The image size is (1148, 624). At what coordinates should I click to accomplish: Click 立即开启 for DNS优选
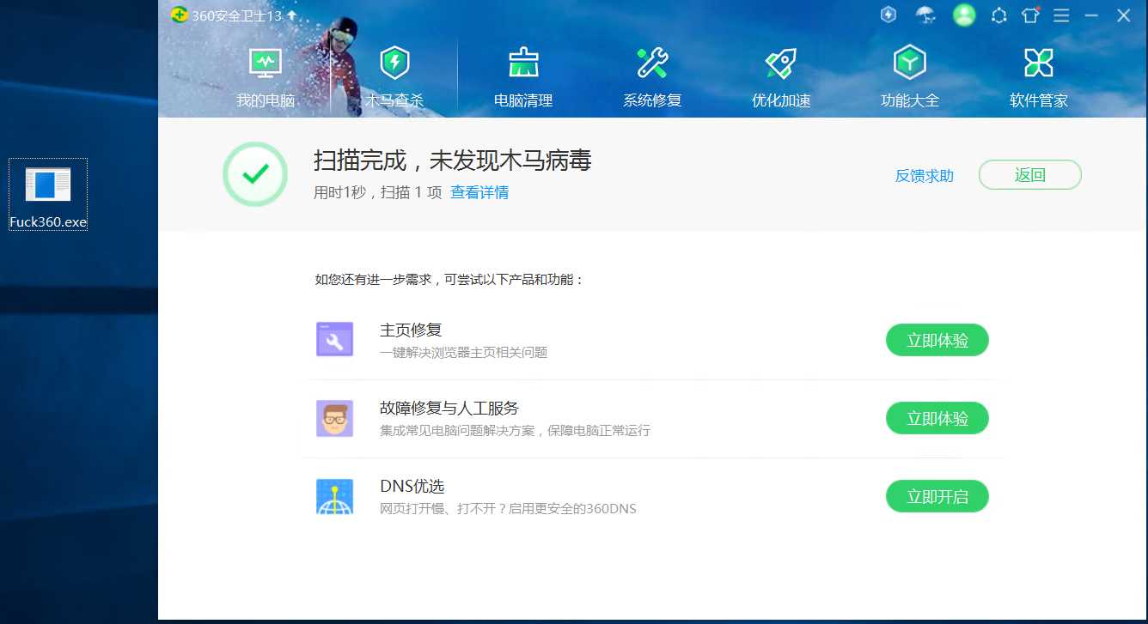(x=937, y=496)
